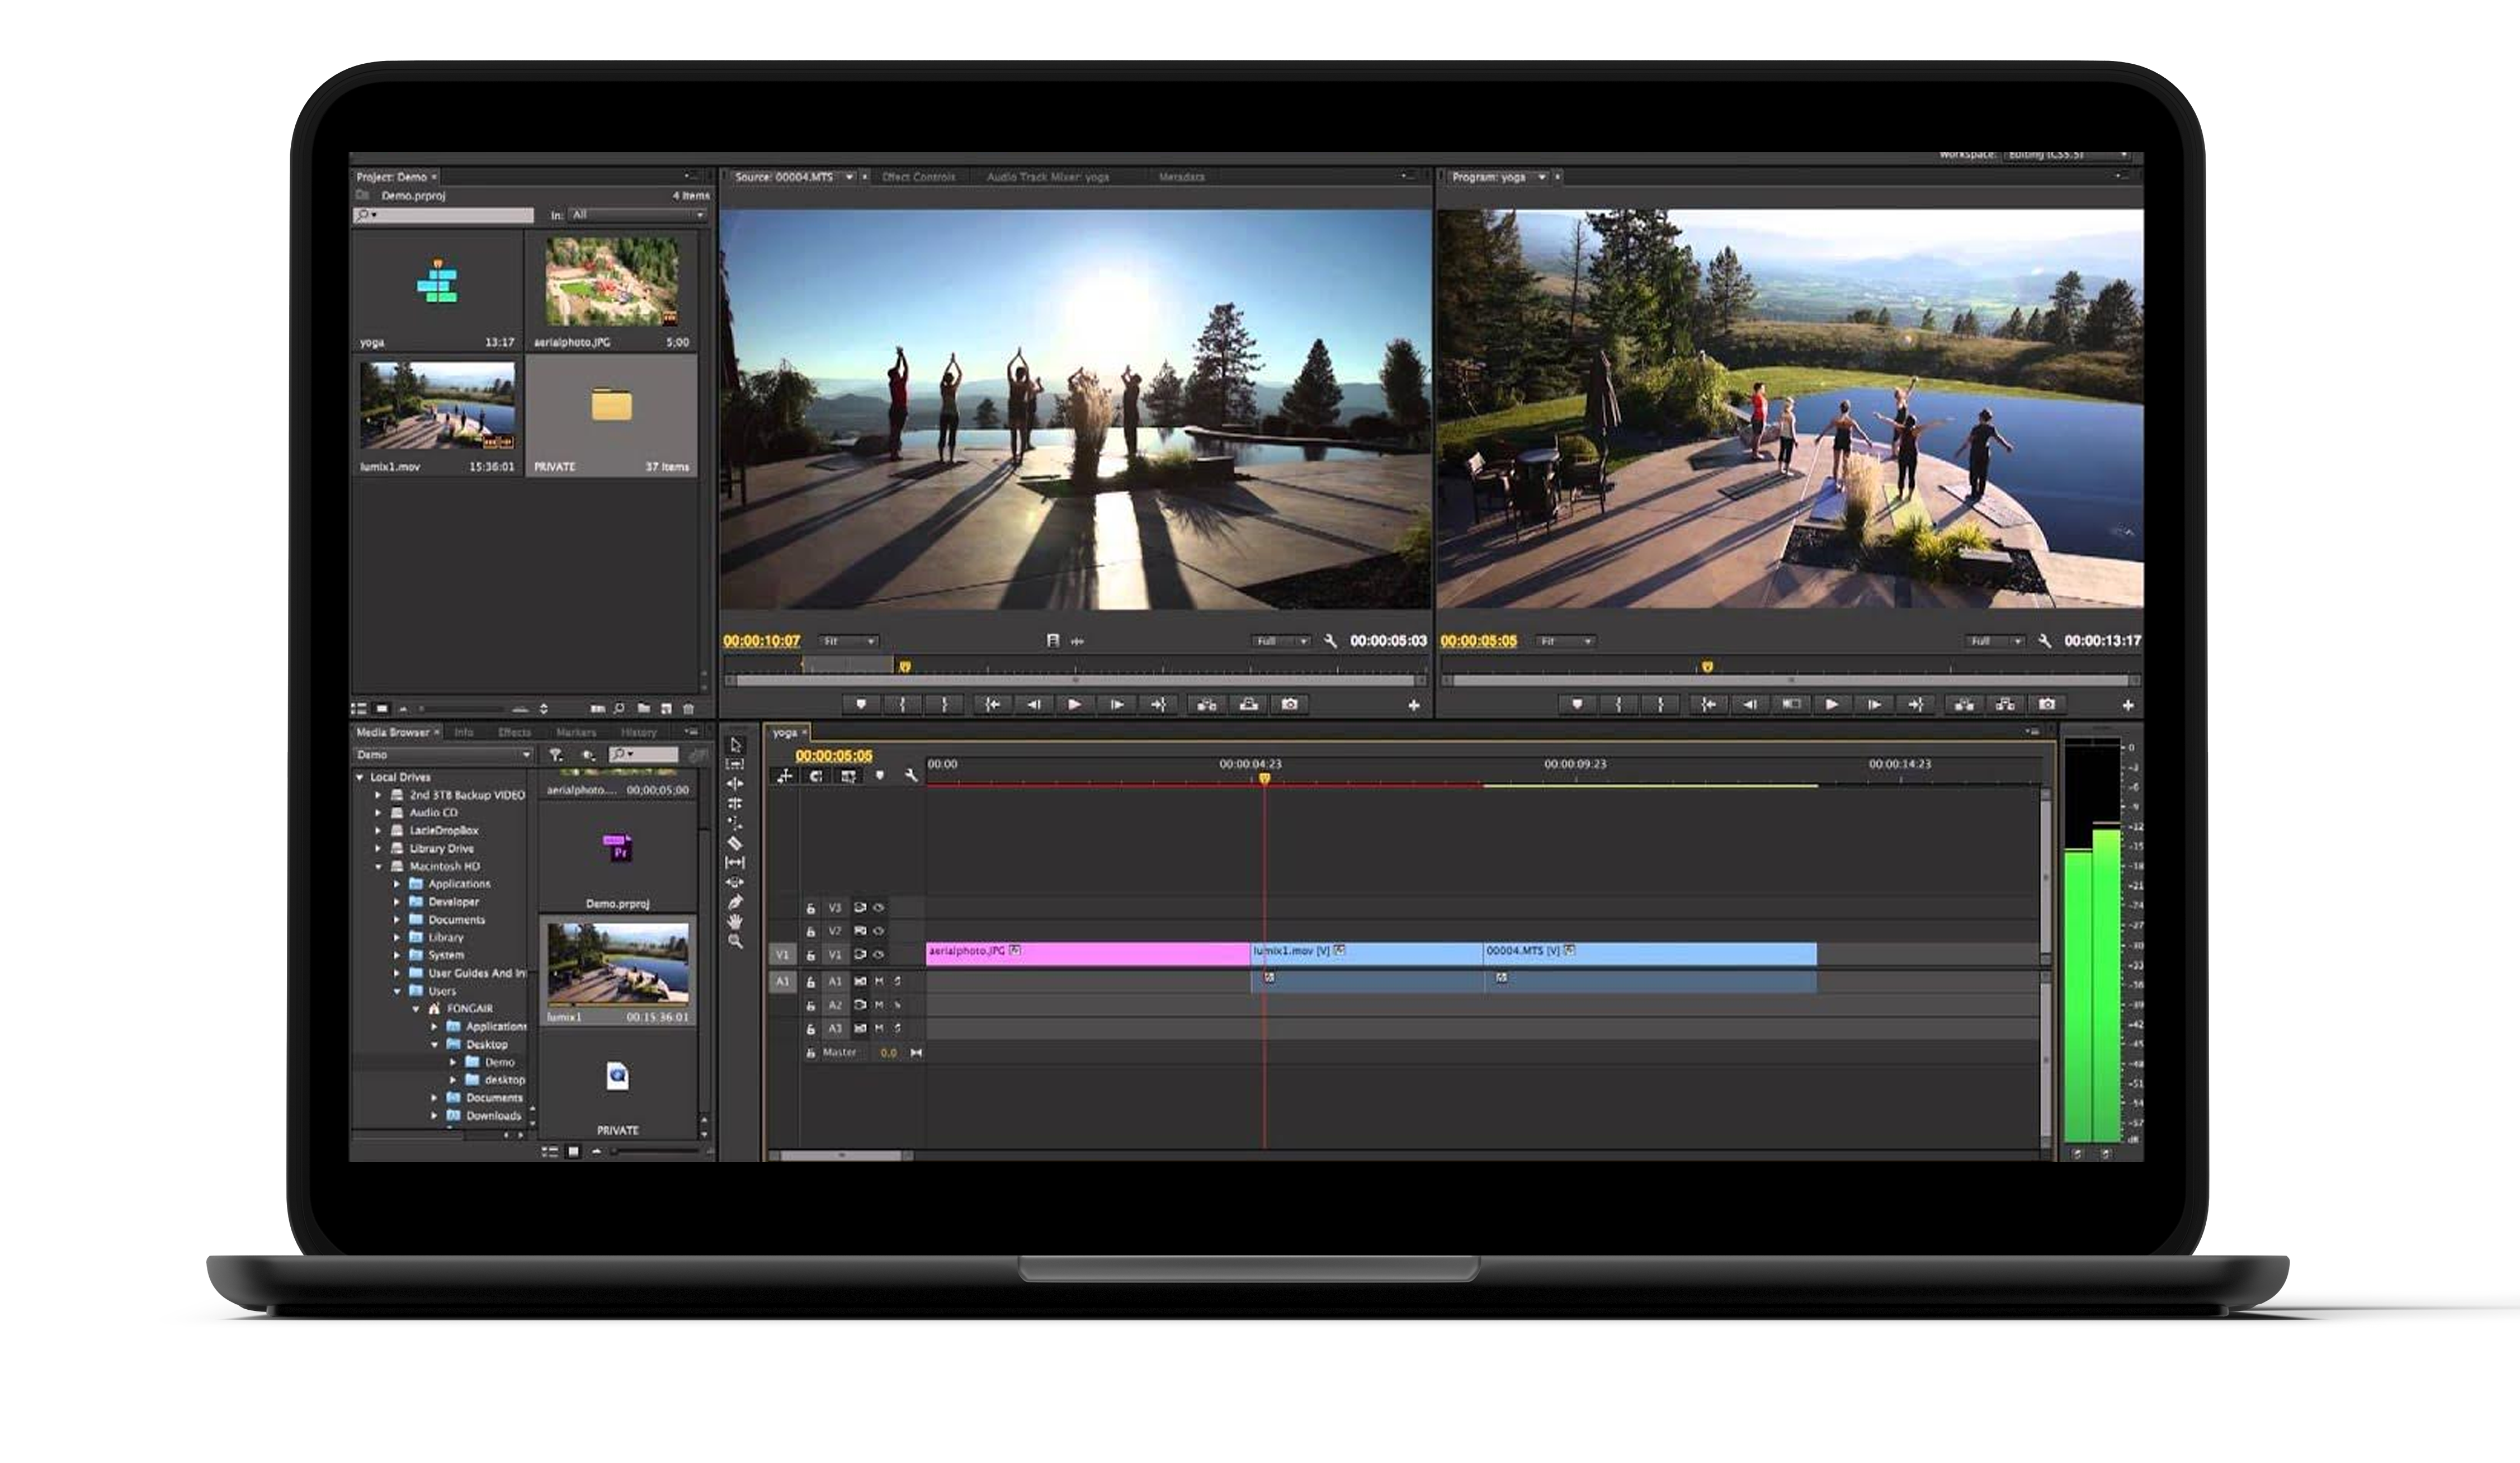Collapse the Local Drives section
Screen dimensions: 2520x1463
(x=359, y=777)
